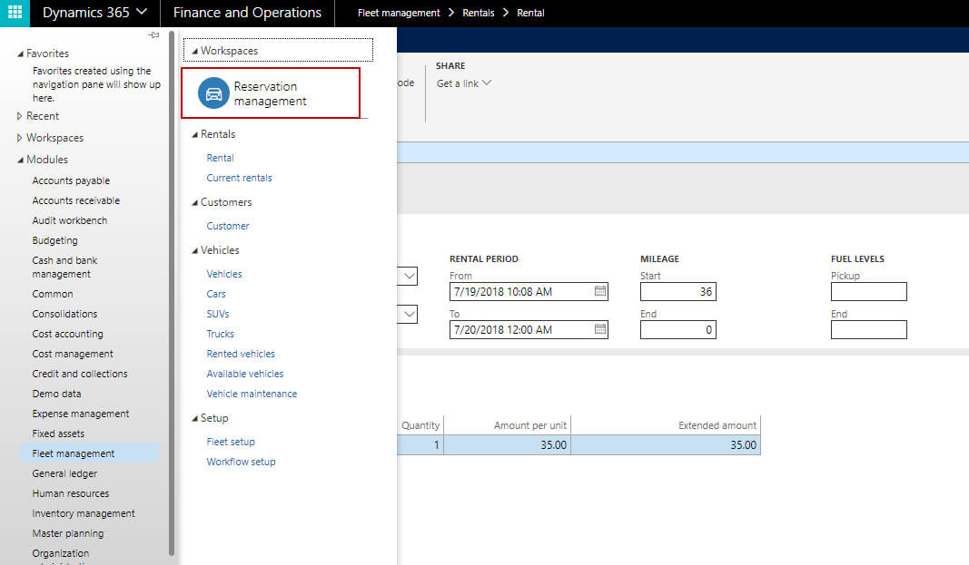This screenshot has height=565, width=969.
Task: Select Accounts payable module
Action: pos(71,180)
